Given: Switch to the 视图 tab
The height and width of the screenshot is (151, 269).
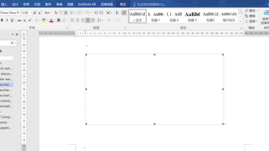Looking at the screenshot, I should click(70, 4).
